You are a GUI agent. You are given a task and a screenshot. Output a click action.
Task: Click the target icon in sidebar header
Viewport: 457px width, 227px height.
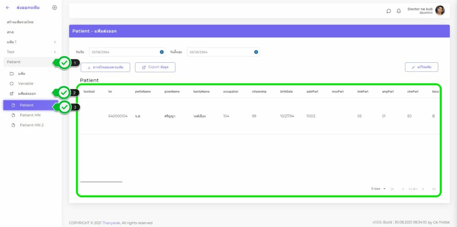click(54, 8)
